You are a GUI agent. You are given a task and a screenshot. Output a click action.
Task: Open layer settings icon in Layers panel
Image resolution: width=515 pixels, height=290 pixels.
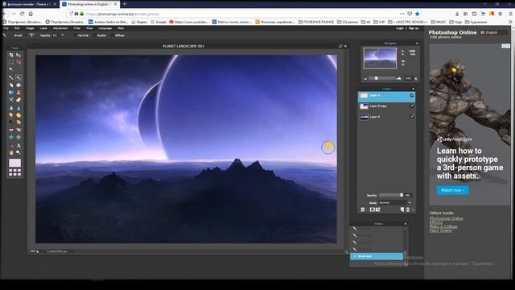(363, 209)
